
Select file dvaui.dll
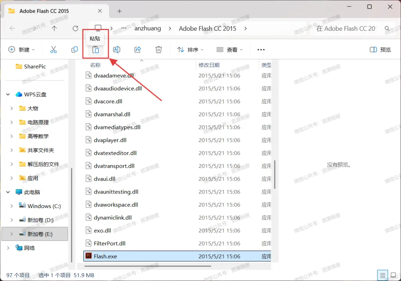(x=177, y=179)
